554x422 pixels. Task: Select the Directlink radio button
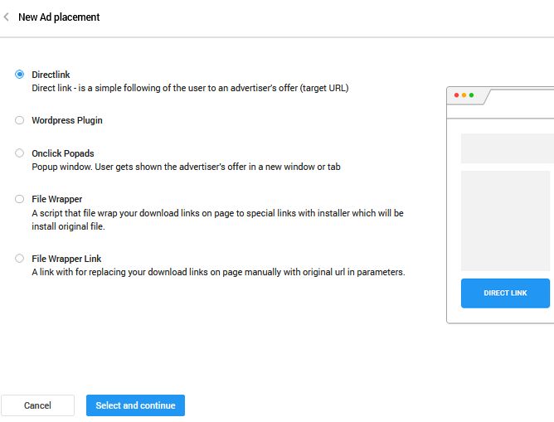coord(19,74)
